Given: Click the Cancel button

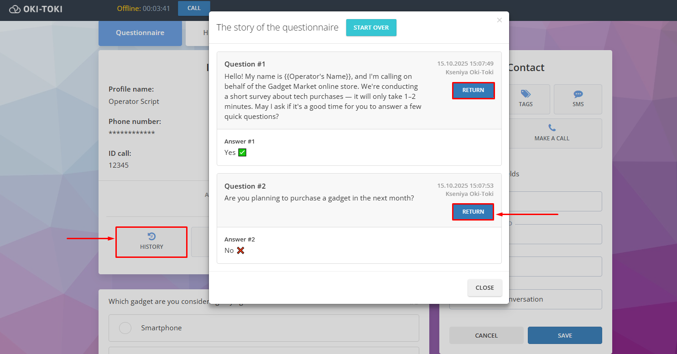Looking at the screenshot, I should 486,335.
